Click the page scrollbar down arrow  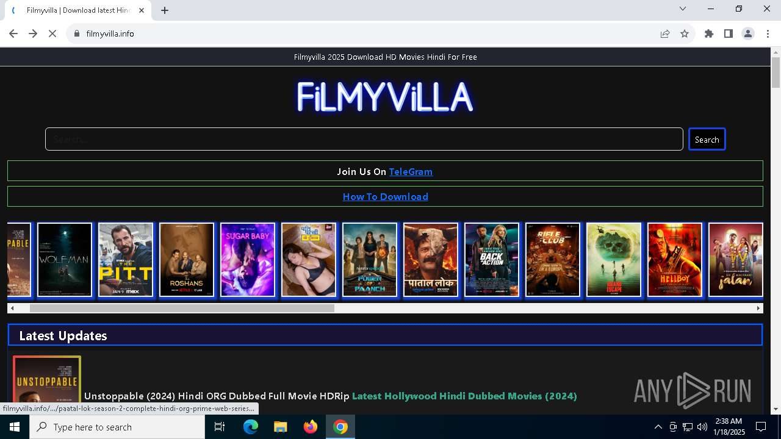776,409
